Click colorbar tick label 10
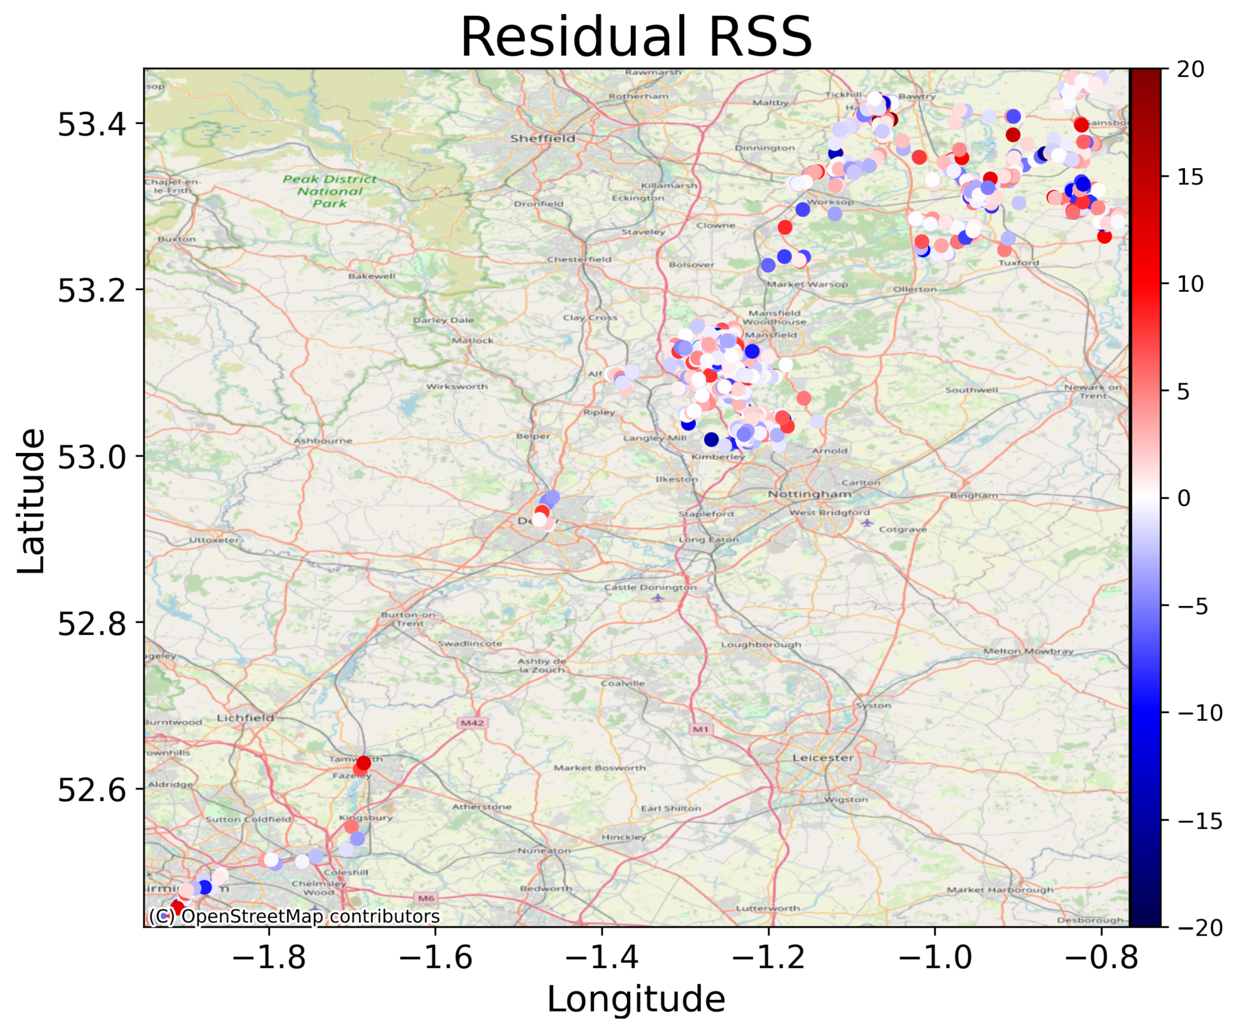 click(x=1191, y=284)
